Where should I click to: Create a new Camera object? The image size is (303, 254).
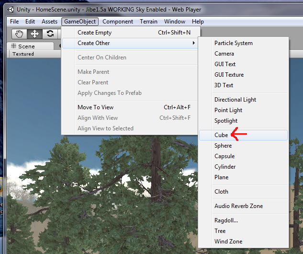(224, 54)
